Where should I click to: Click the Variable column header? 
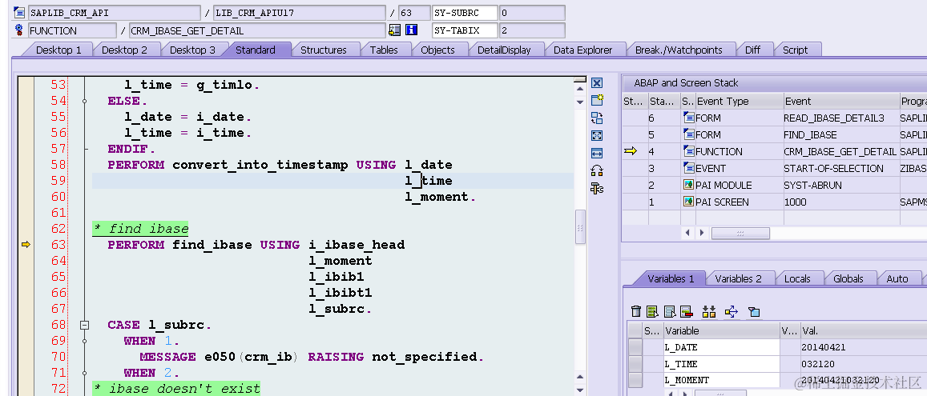coord(721,331)
